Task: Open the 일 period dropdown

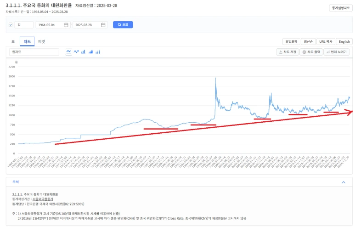Action: click(24, 25)
